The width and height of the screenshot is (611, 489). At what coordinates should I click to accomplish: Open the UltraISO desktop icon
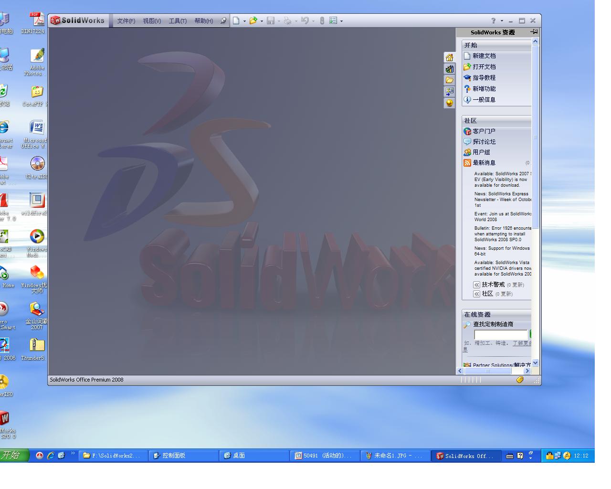[x=37, y=167]
